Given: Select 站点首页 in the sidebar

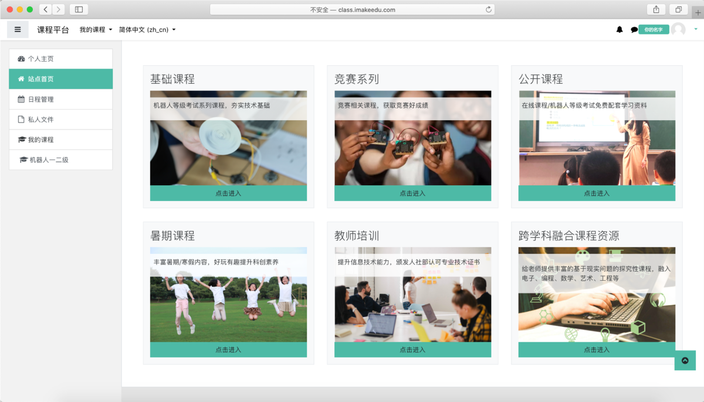Looking at the screenshot, I should pos(60,79).
